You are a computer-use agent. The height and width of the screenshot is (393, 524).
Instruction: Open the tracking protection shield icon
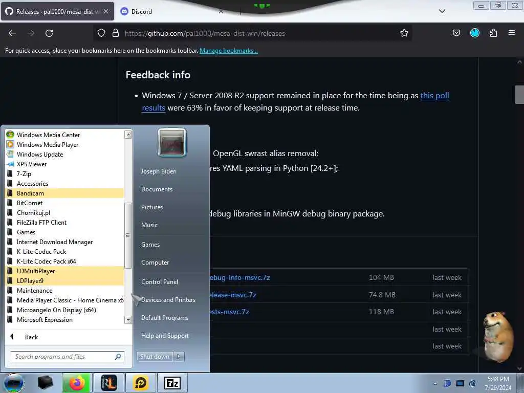click(101, 33)
